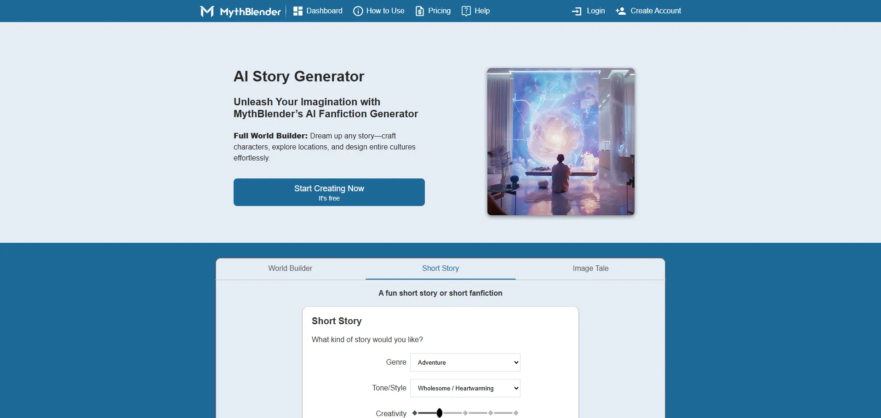Switch to the World Builder tab
Screen dimensions: 881x418
pyautogui.click(x=290, y=269)
